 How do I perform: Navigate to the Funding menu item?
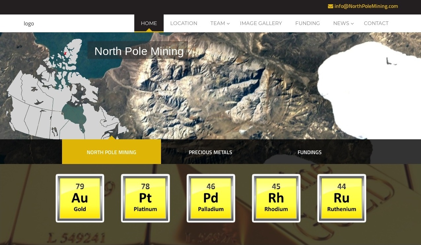pyautogui.click(x=308, y=23)
